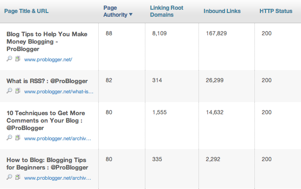
Task: Click magnifier icon in How to Blog row
Action: coord(9,177)
